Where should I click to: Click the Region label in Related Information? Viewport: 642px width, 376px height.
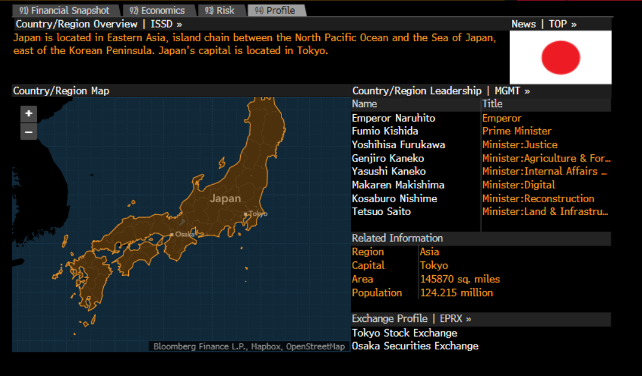(368, 252)
